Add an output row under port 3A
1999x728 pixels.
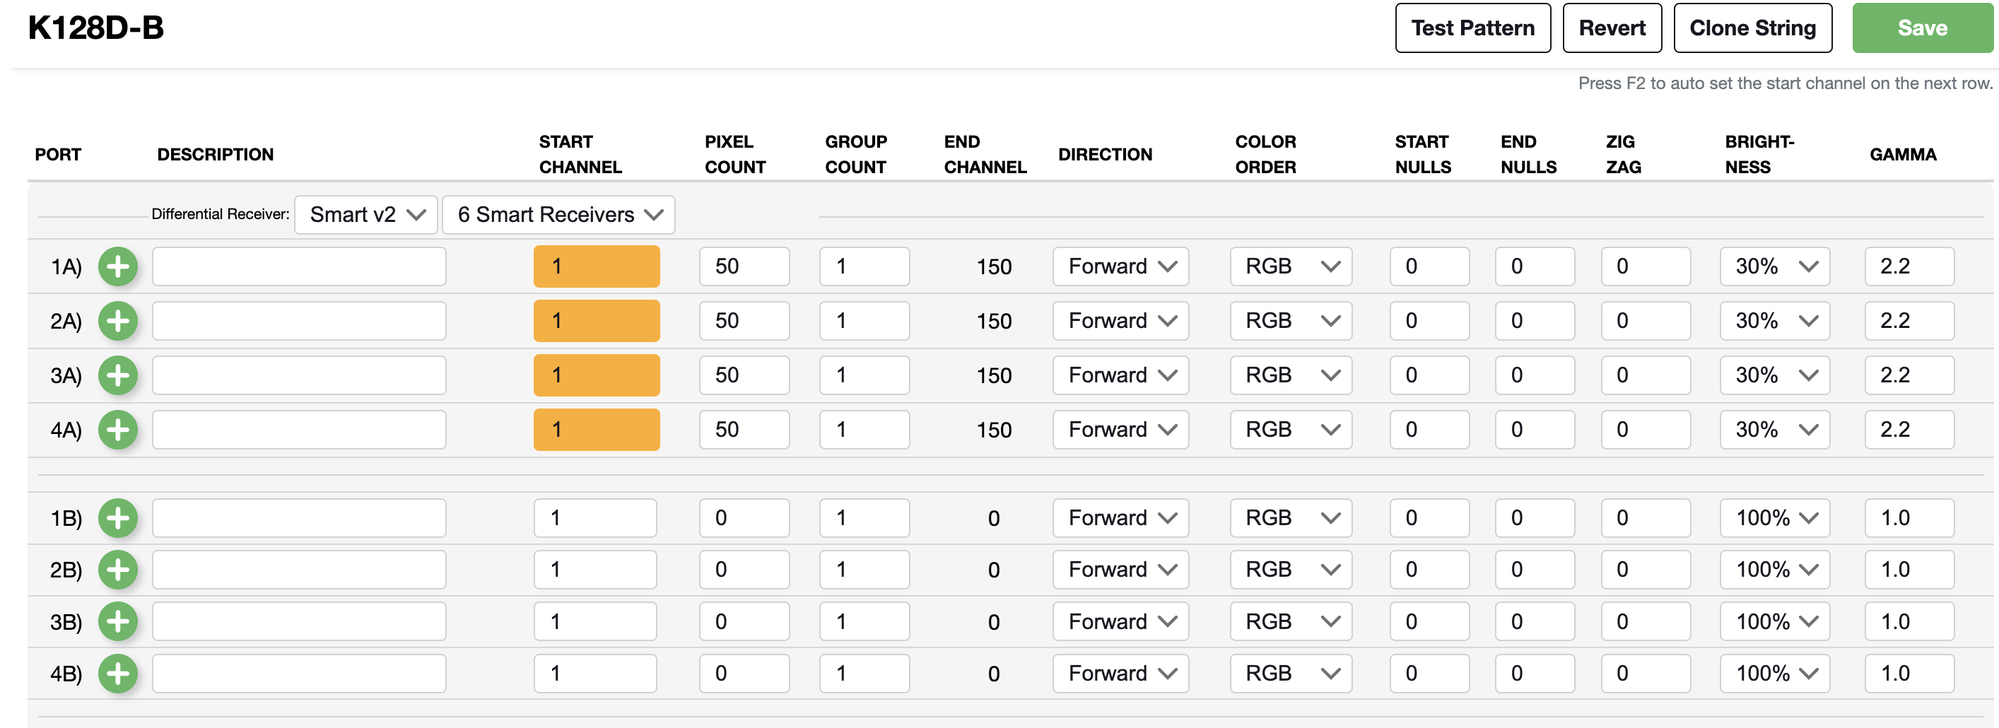coord(118,375)
